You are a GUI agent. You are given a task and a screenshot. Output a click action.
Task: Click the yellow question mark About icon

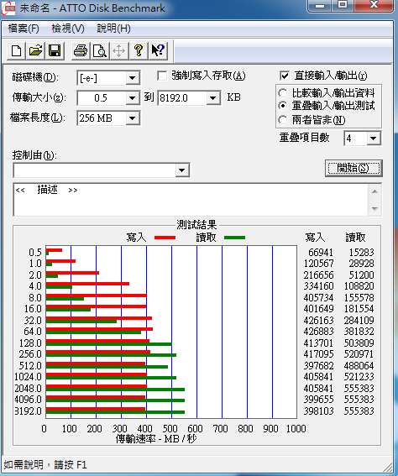(x=139, y=50)
